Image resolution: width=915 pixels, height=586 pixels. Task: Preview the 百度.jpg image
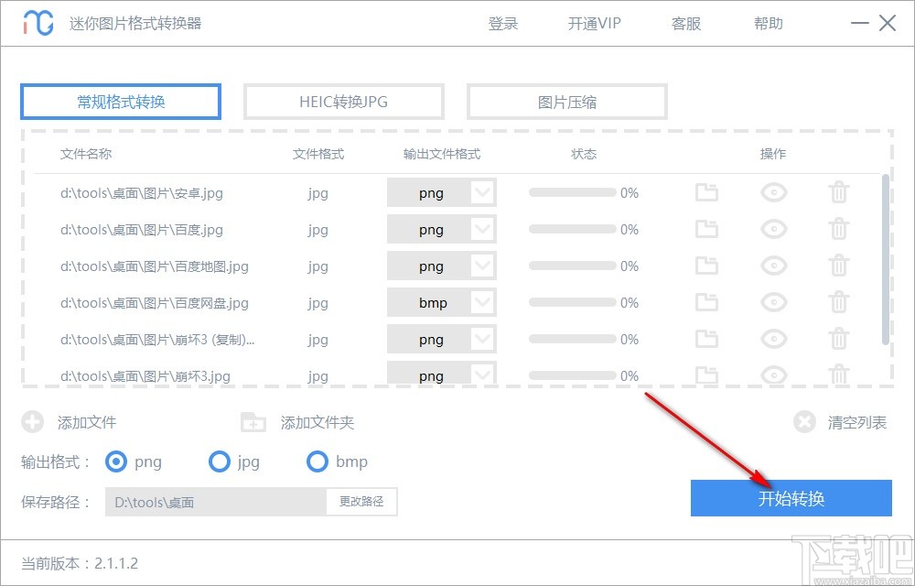coord(773,229)
